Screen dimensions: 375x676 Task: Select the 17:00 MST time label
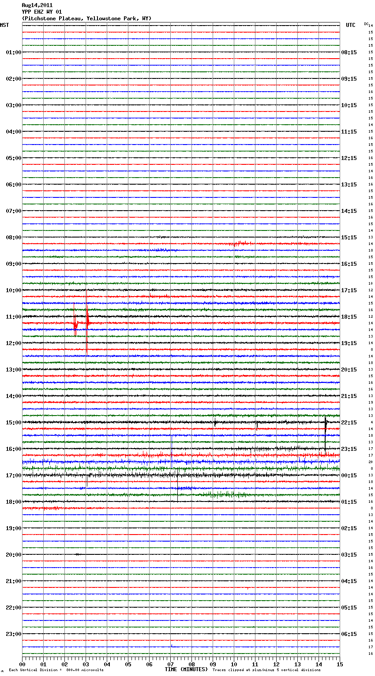pyautogui.click(x=14, y=475)
